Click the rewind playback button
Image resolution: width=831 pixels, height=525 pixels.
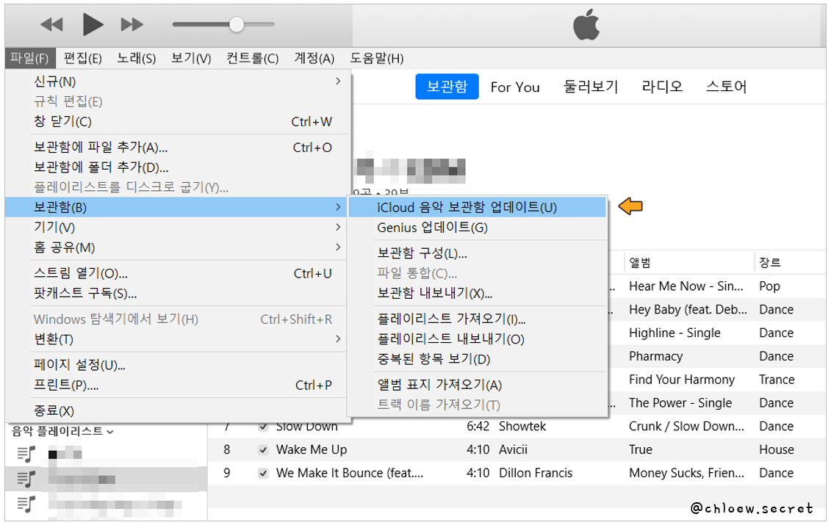point(51,24)
